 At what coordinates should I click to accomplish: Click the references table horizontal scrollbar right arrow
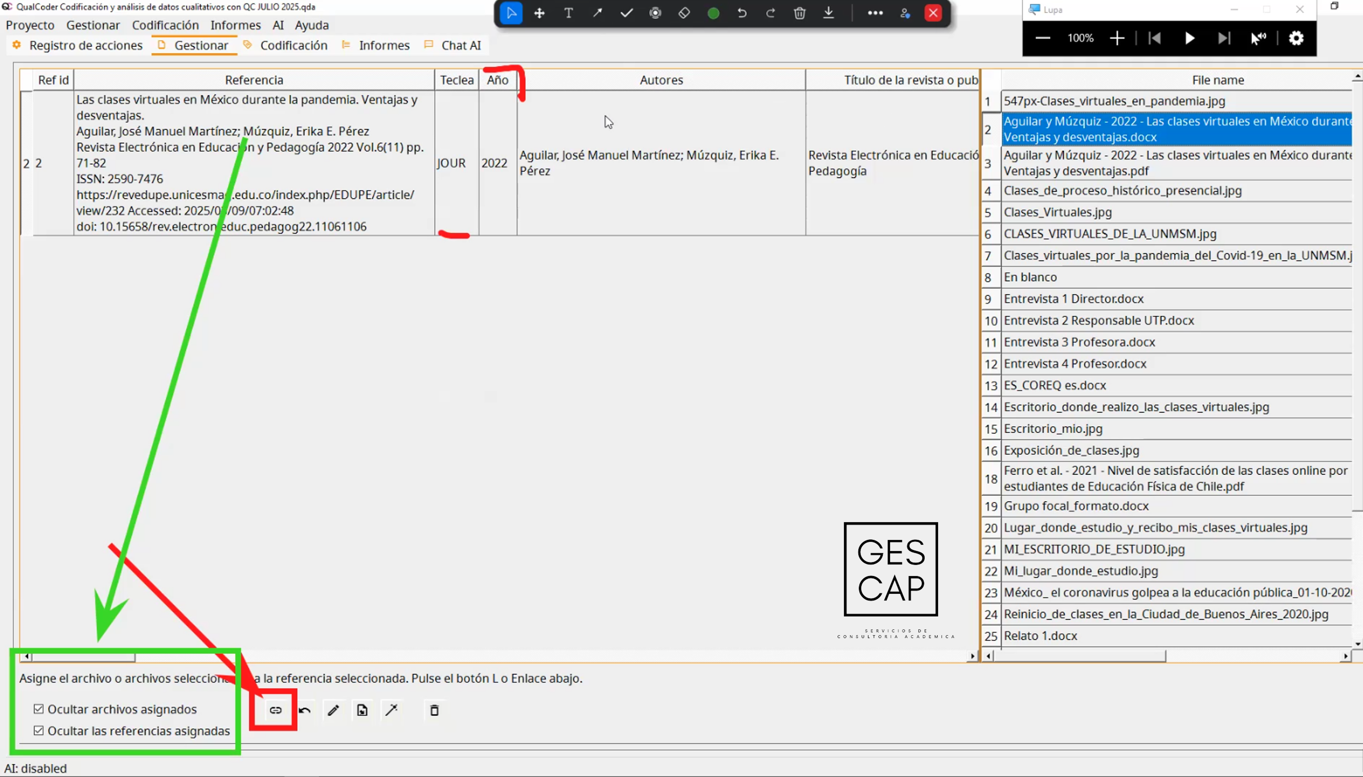pos(972,656)
